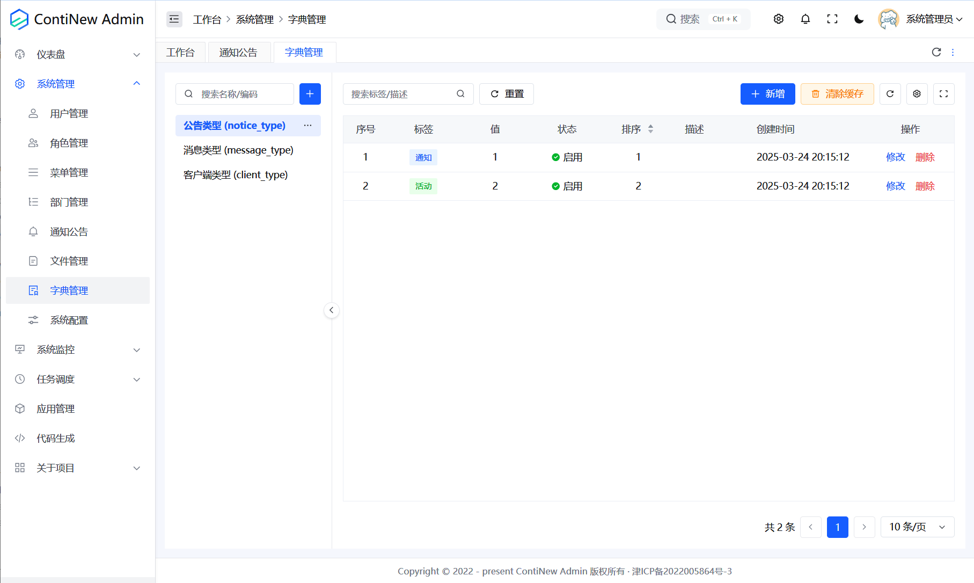Expand the table to fullscreen

tap(943, 94)
